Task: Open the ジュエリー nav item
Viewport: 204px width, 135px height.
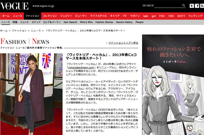Action: 66,16
